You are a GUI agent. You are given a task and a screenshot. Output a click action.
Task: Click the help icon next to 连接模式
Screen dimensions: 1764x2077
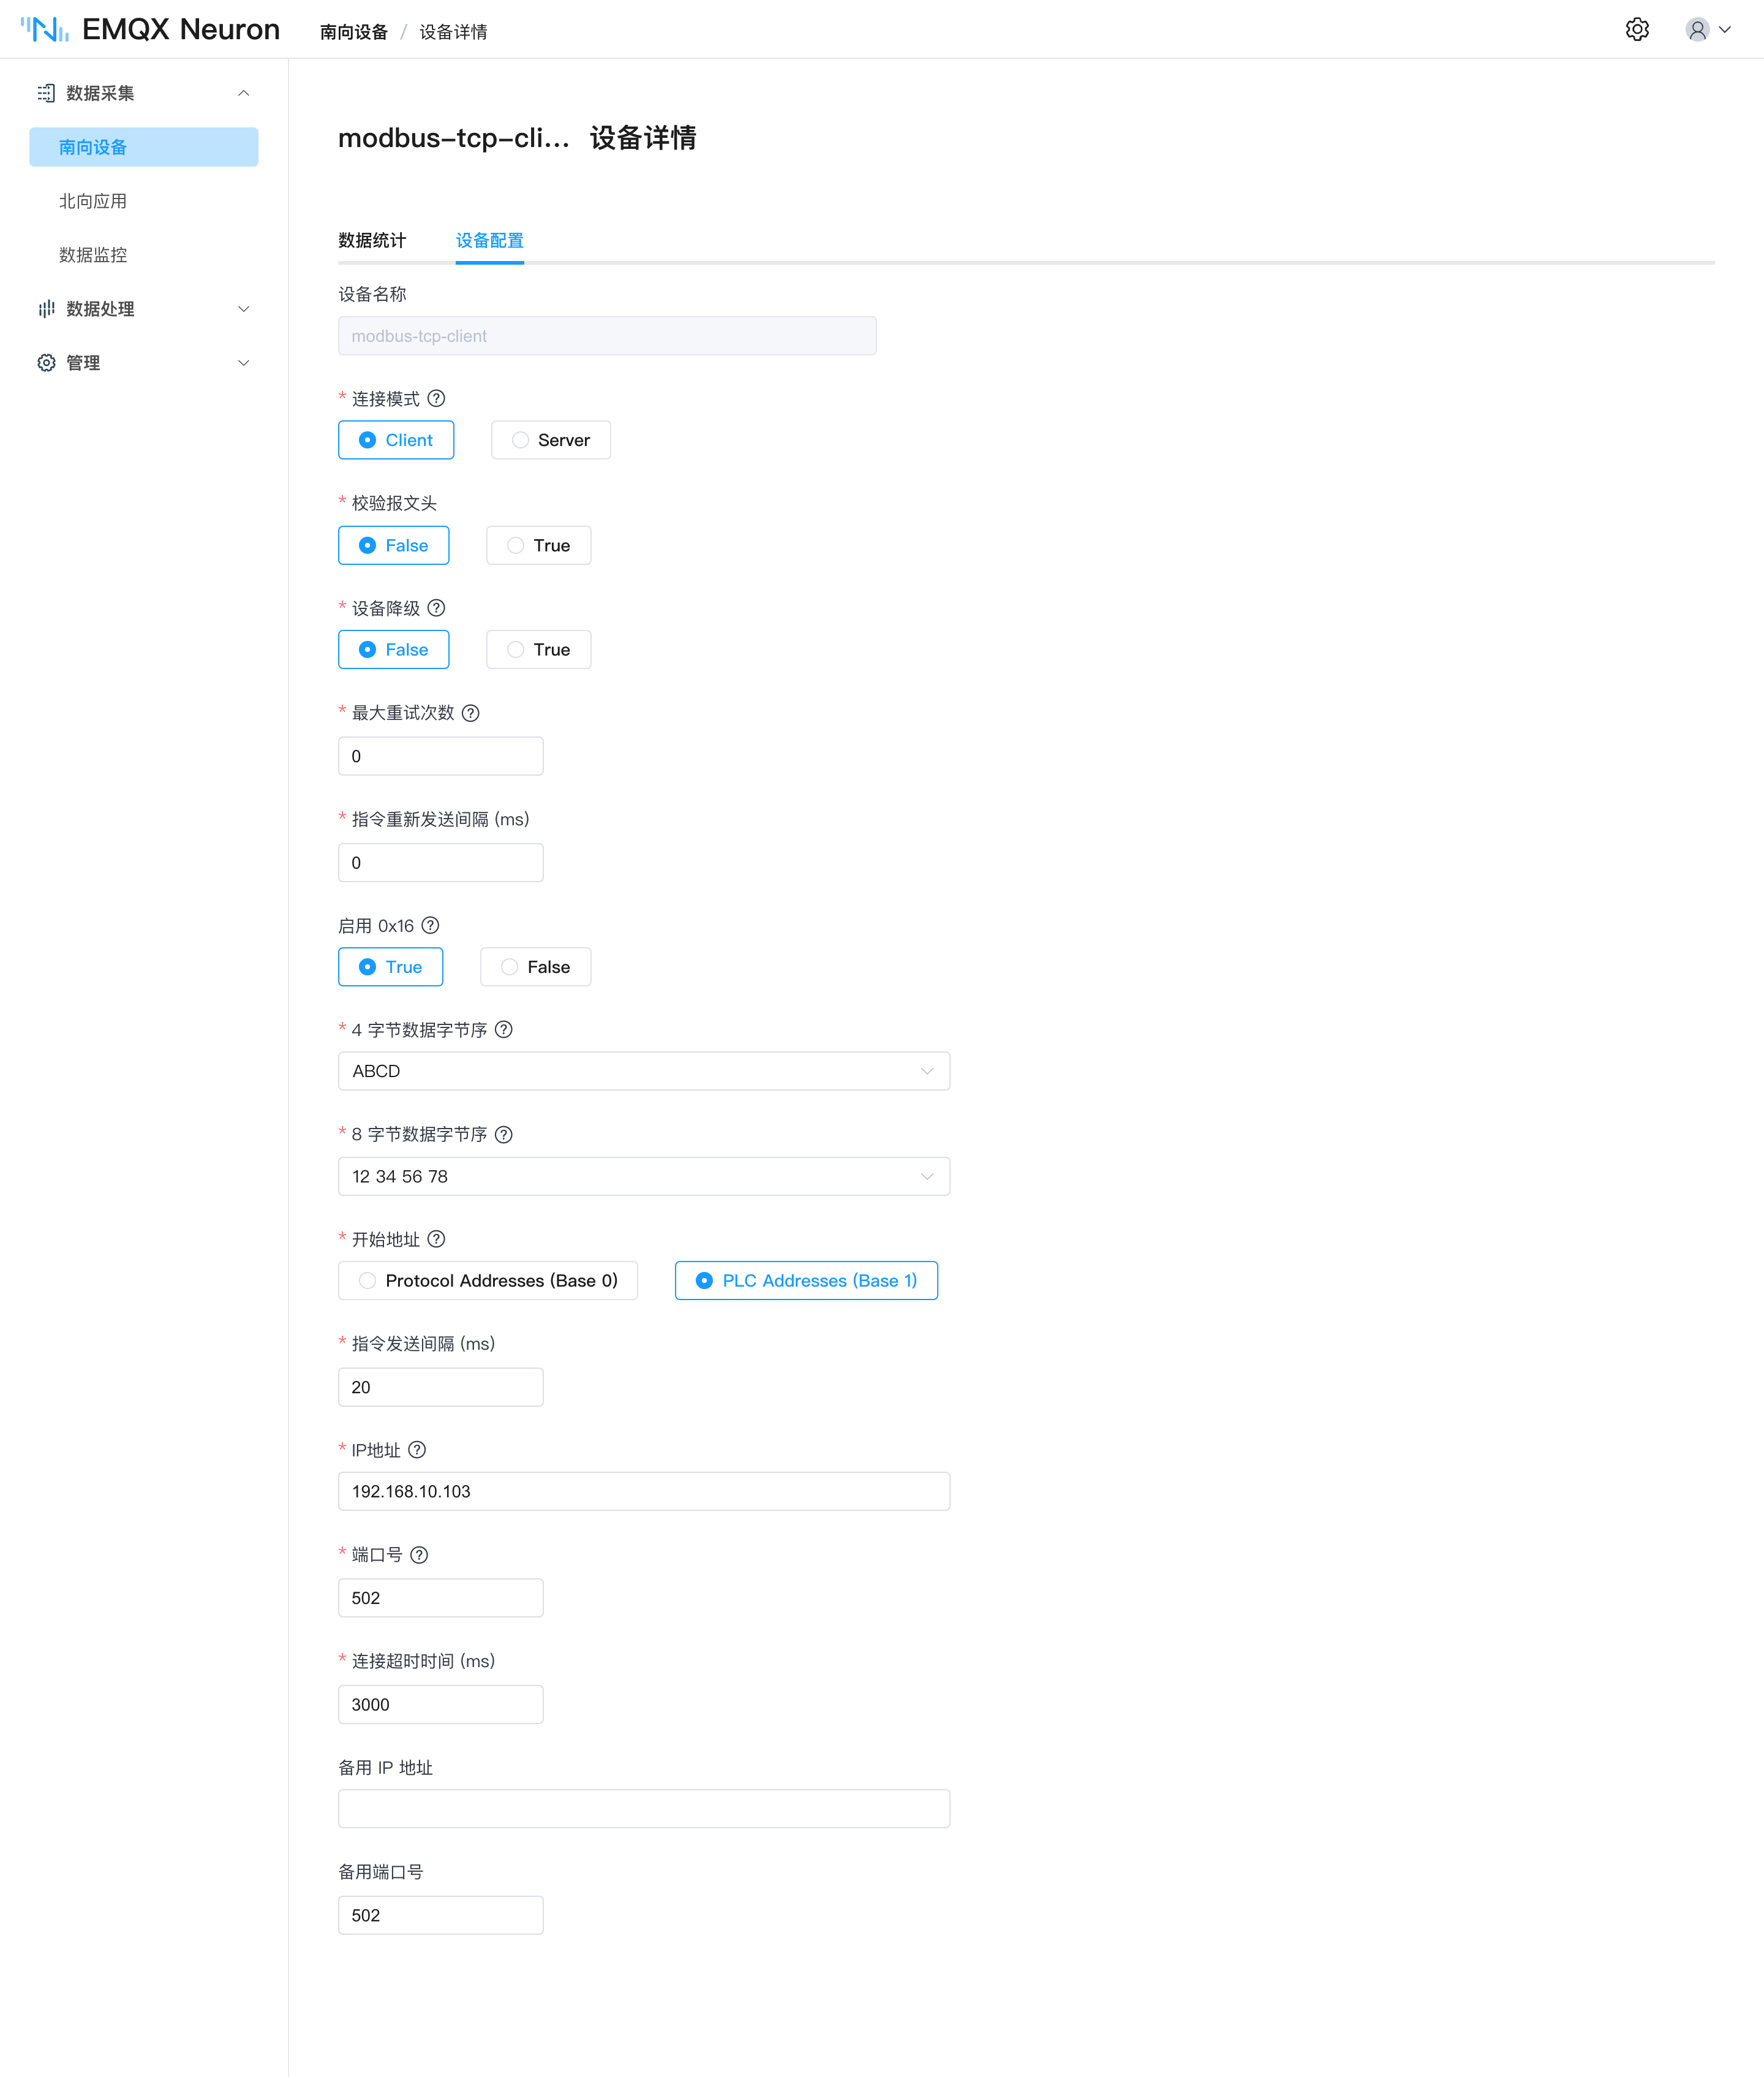click(436, 398)
